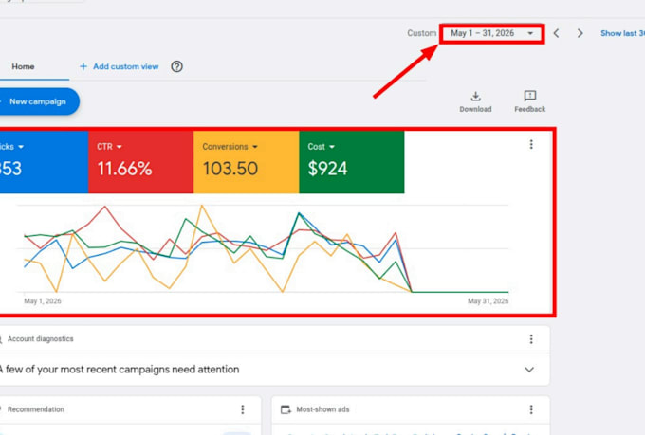
Task: Expand the campaigns need attention section
Action: [529, 370]
